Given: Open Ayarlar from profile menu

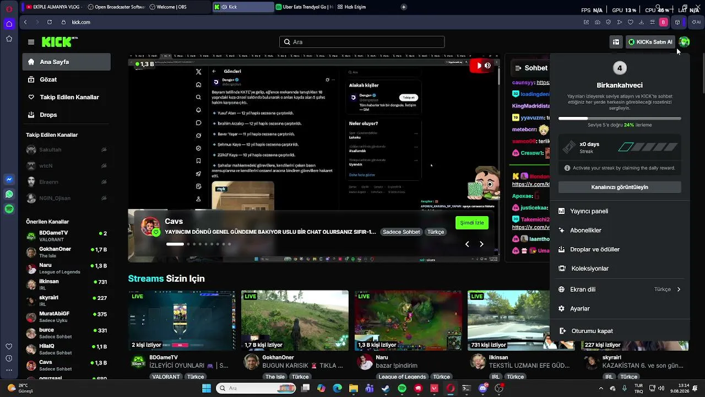Looking at the screenshot, I should pyautogui.click(x=620, y=309).
